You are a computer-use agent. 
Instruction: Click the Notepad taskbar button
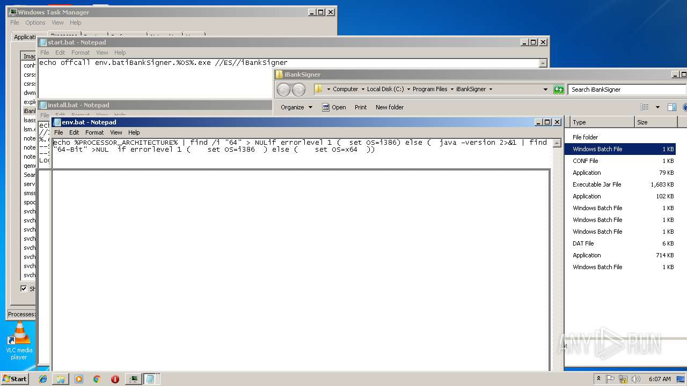click(x=150, y=379)
